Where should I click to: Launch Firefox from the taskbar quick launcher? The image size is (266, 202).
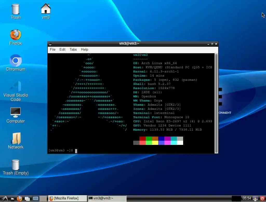click(19, 198)
